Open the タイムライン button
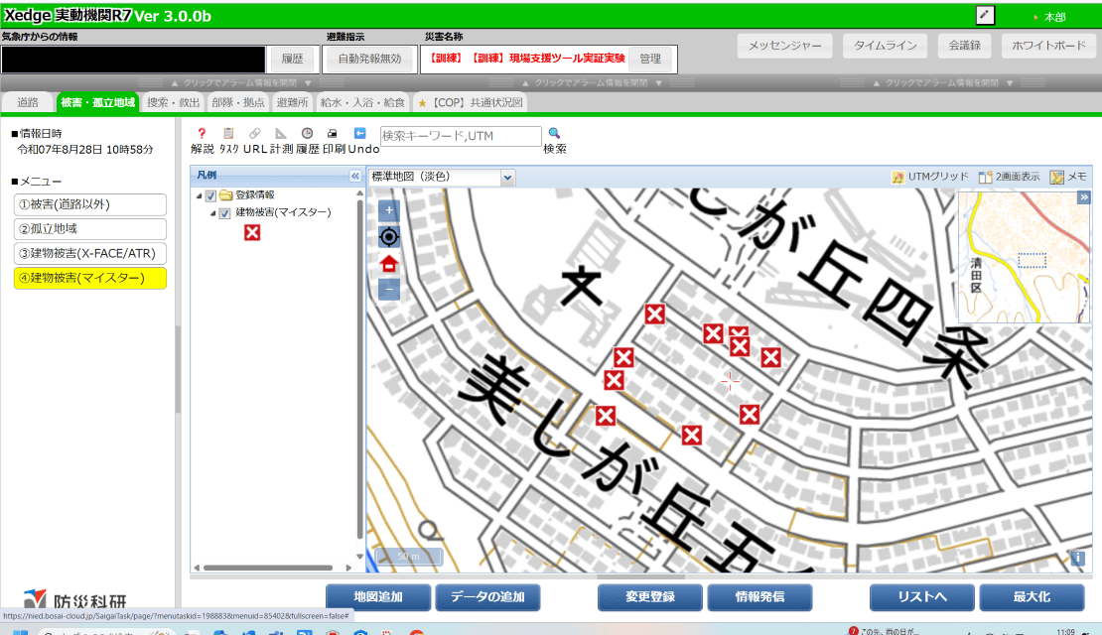Screen dimensions: 1102x635 click(886, 46)
